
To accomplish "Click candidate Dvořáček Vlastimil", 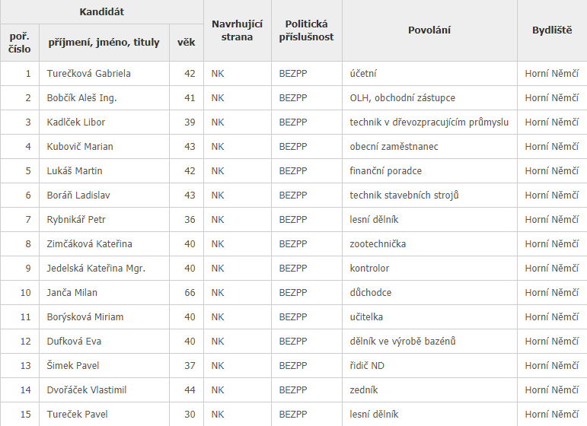I will tap(87, 390).
